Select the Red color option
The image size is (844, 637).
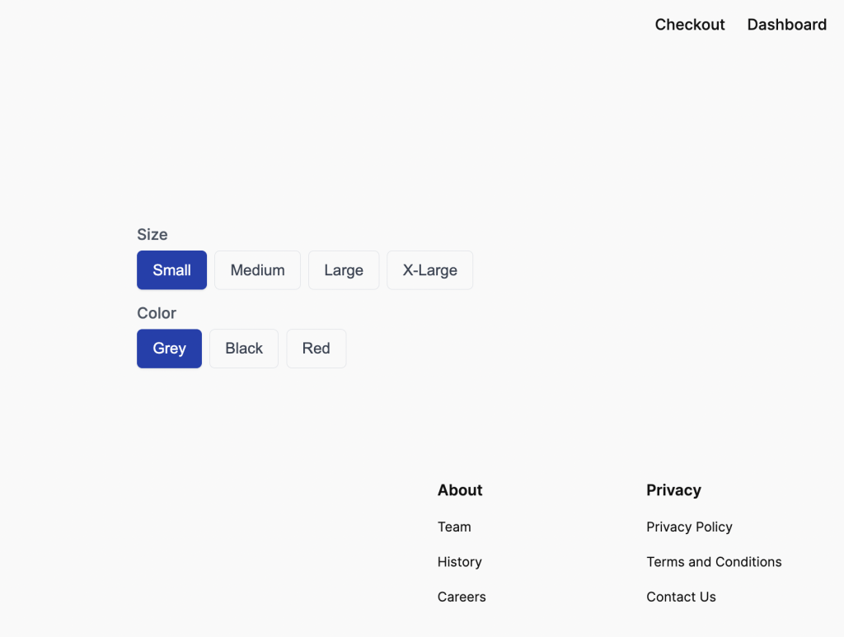click(316, 349)
